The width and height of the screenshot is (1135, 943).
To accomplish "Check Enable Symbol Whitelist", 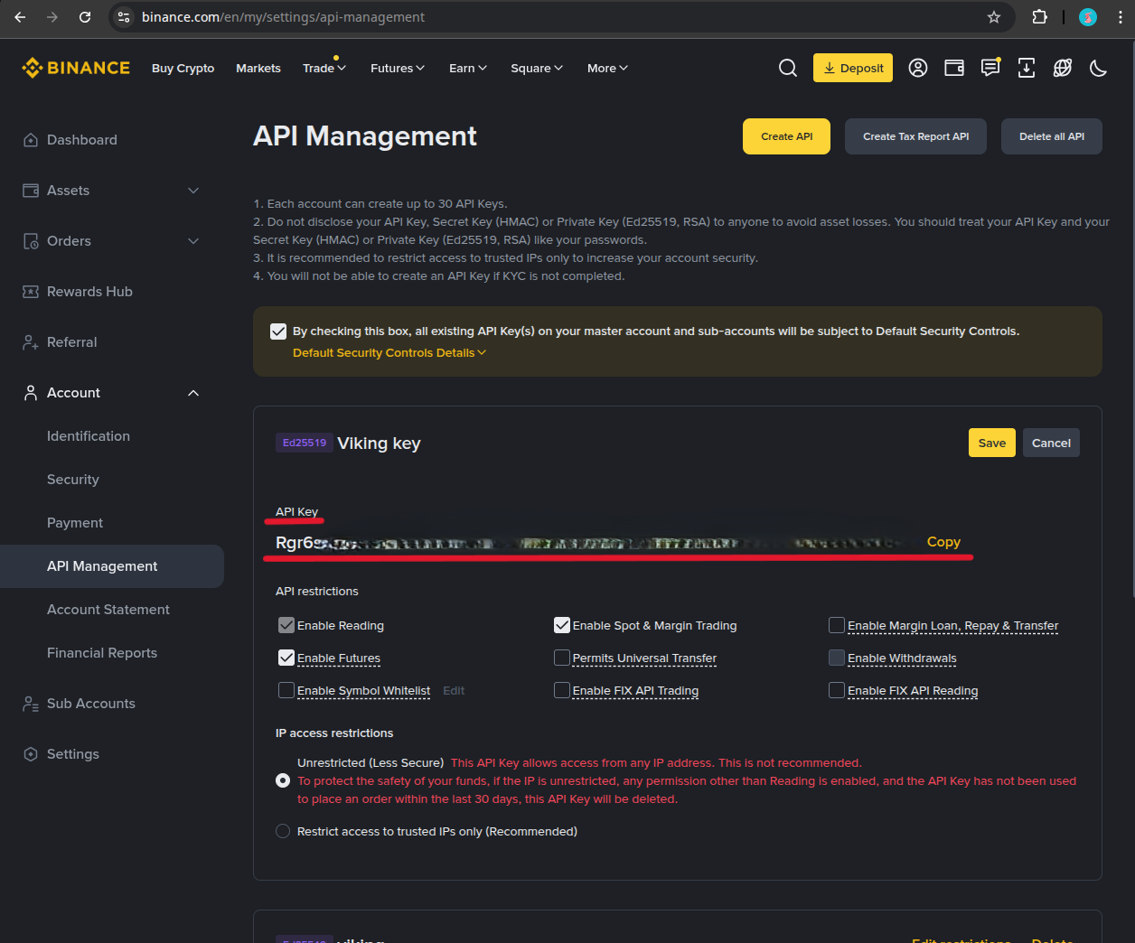I will click(x=286, y=690).
